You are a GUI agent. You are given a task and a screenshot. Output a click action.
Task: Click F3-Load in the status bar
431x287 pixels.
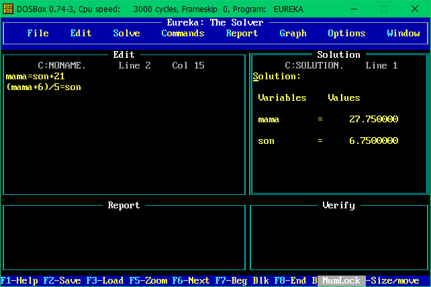pos(105,281)
